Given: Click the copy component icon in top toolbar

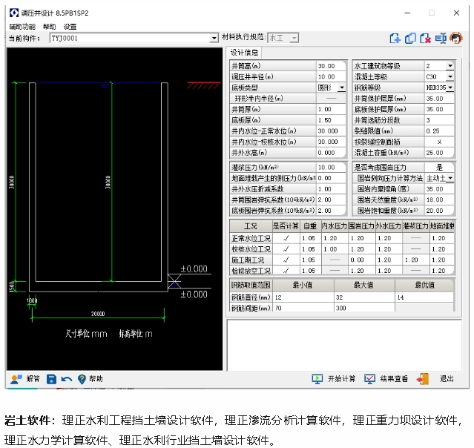Looking at the screenshot, I should tap(411, 38).
